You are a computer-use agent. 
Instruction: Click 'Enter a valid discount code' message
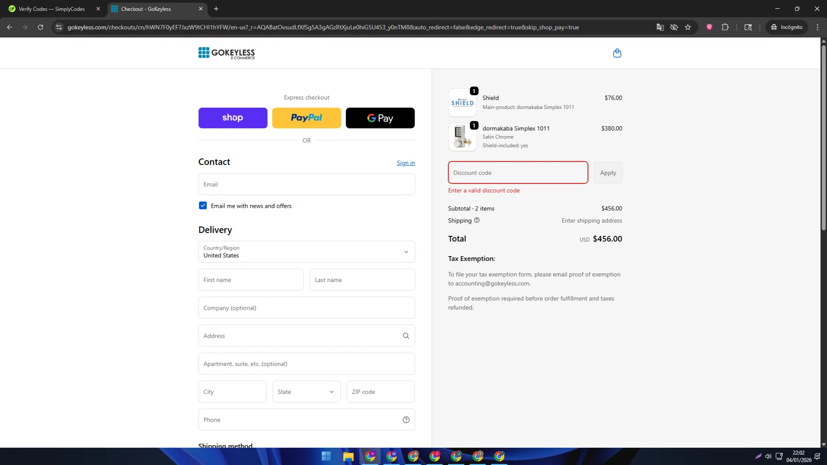(484, 191)
